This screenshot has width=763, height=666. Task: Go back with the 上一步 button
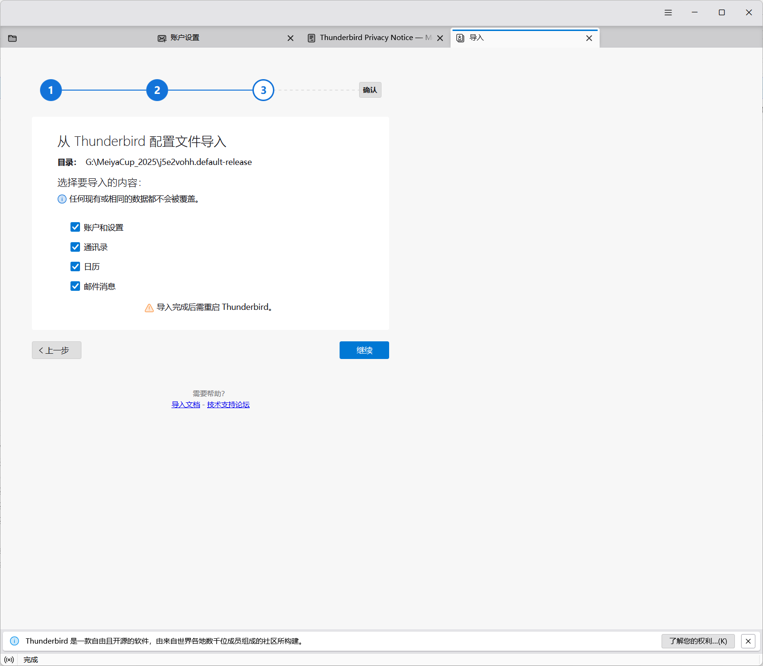(57, 350)
